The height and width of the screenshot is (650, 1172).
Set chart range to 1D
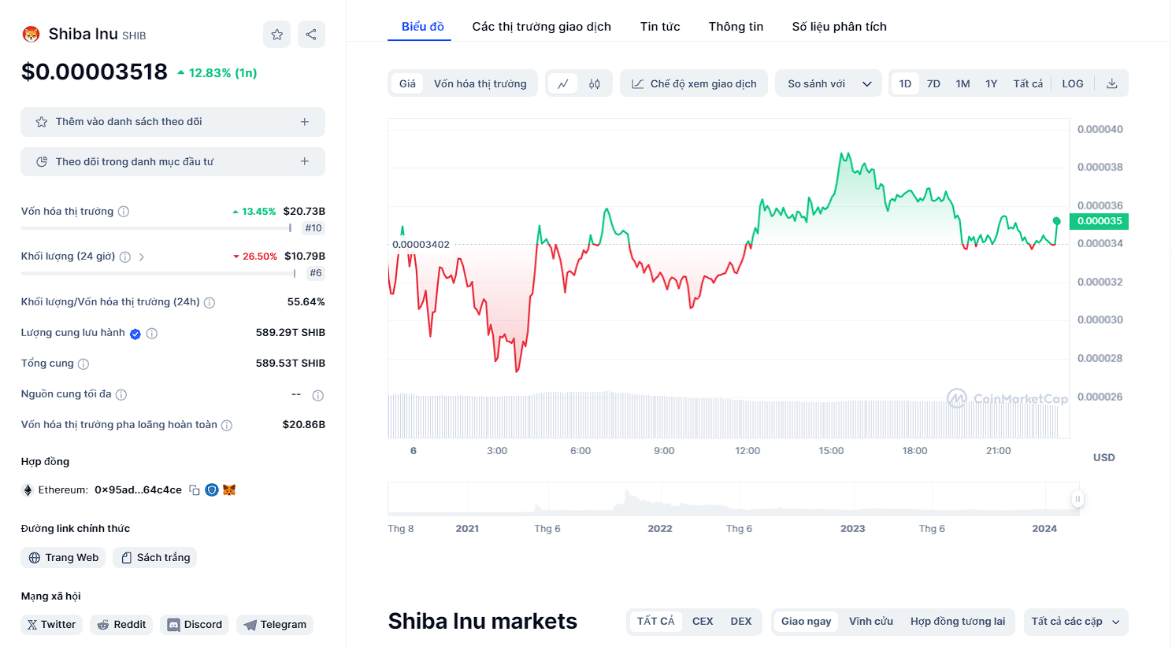905,83
